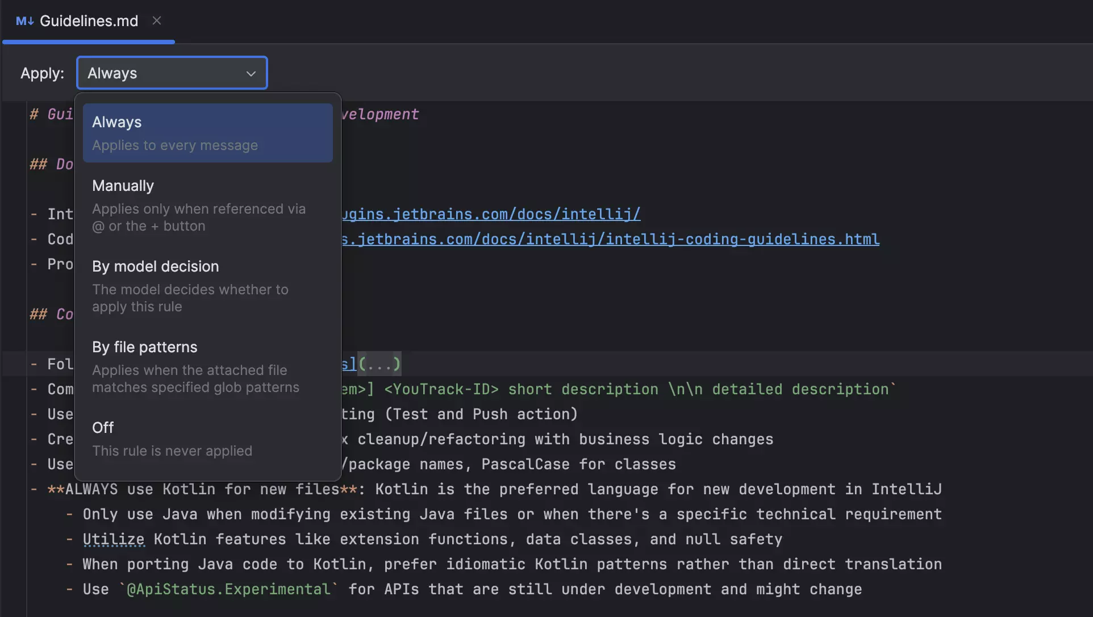Click the @ApiStatus.Experimental code text
Image resolution: width=1093 pixels, height=617 pixels.
pyautogui.click(x=228, y=589)
